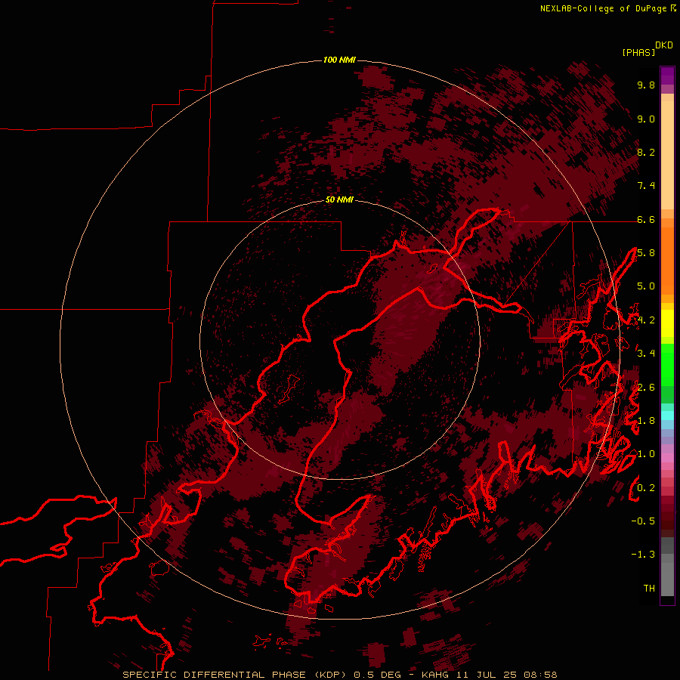
Task: Pick the pink segment of the color bar
Action: (x=667, y=458)
